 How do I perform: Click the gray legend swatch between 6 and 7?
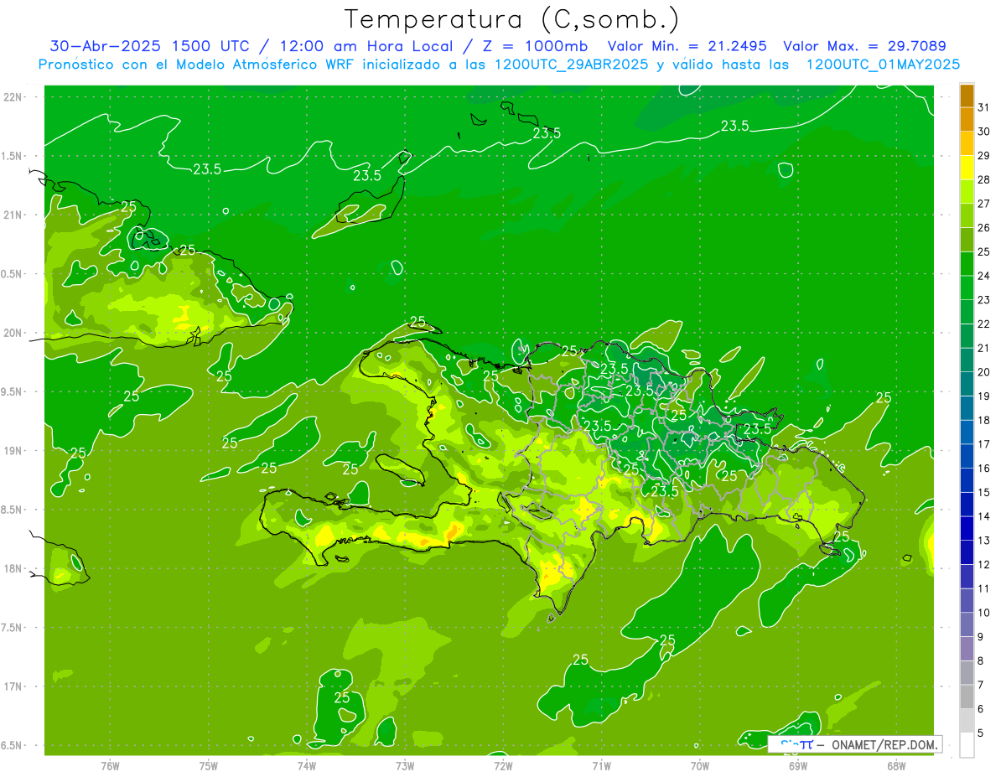tap(967, 697)
